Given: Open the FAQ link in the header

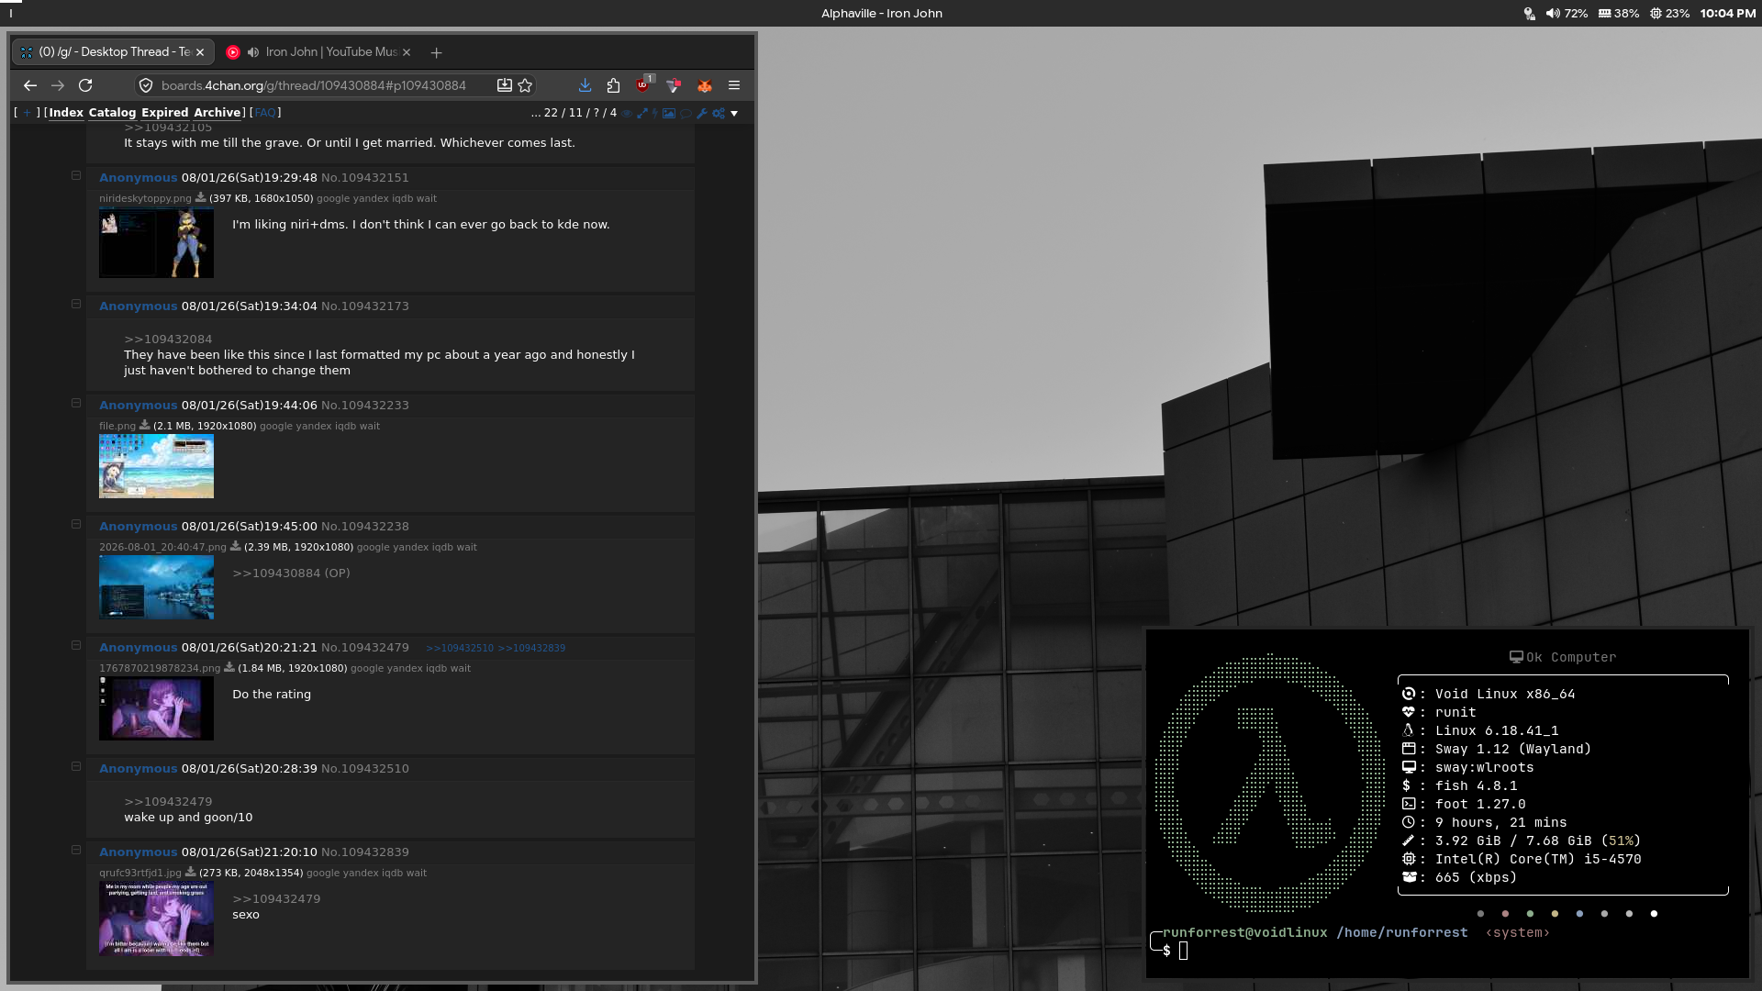Looking at the screenshot, I should (x=265, y=113).
